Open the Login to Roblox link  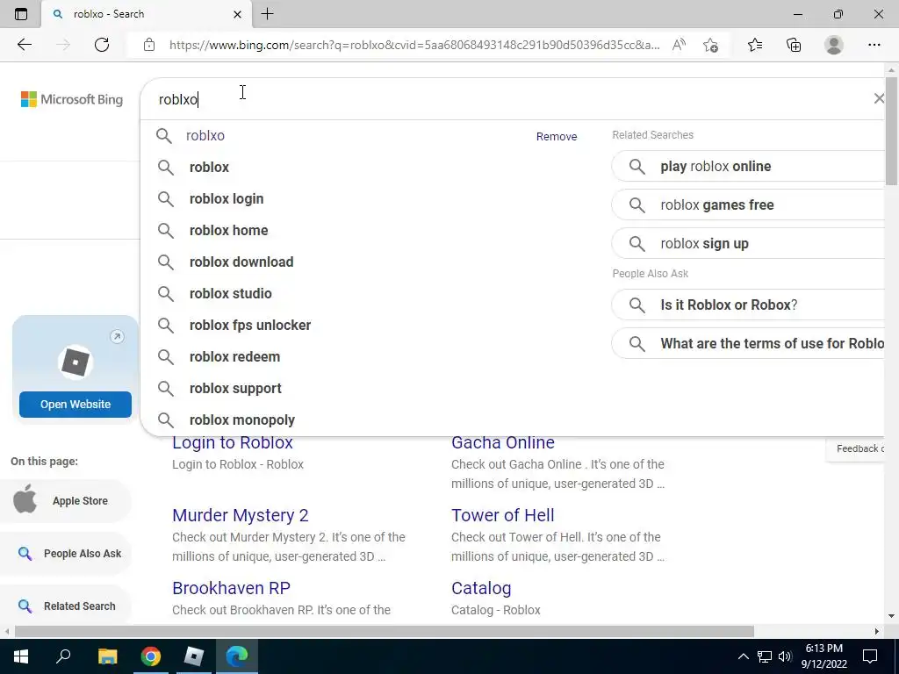(x=232, y=442)
